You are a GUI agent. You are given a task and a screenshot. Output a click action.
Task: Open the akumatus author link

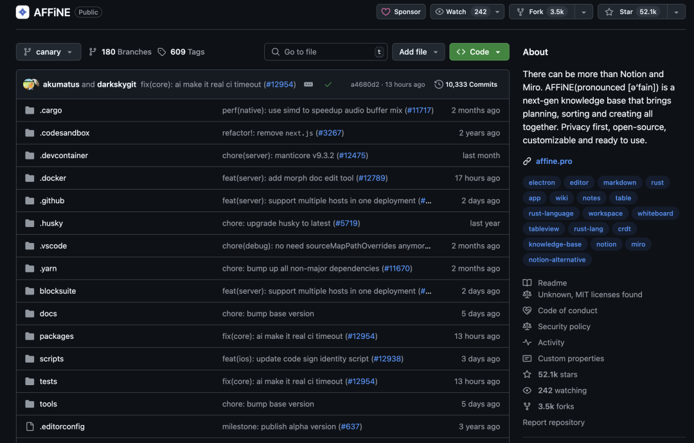click(x=61, y=84)
